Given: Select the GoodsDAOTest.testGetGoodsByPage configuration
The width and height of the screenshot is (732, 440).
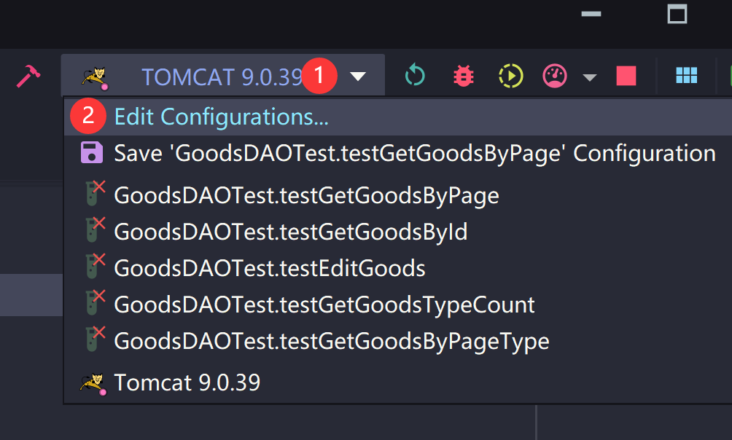Looking at the screenshot, I should [x=306, y=195].
